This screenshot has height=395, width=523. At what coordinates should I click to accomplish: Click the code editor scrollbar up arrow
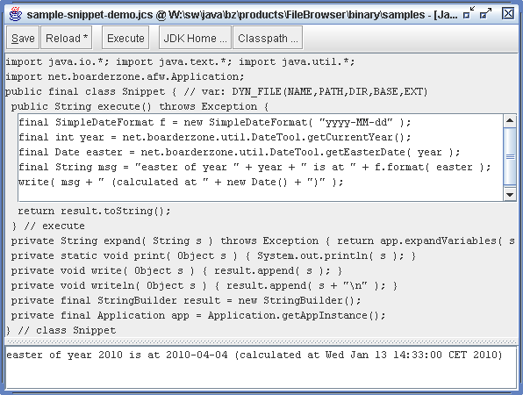pos(510,120)
